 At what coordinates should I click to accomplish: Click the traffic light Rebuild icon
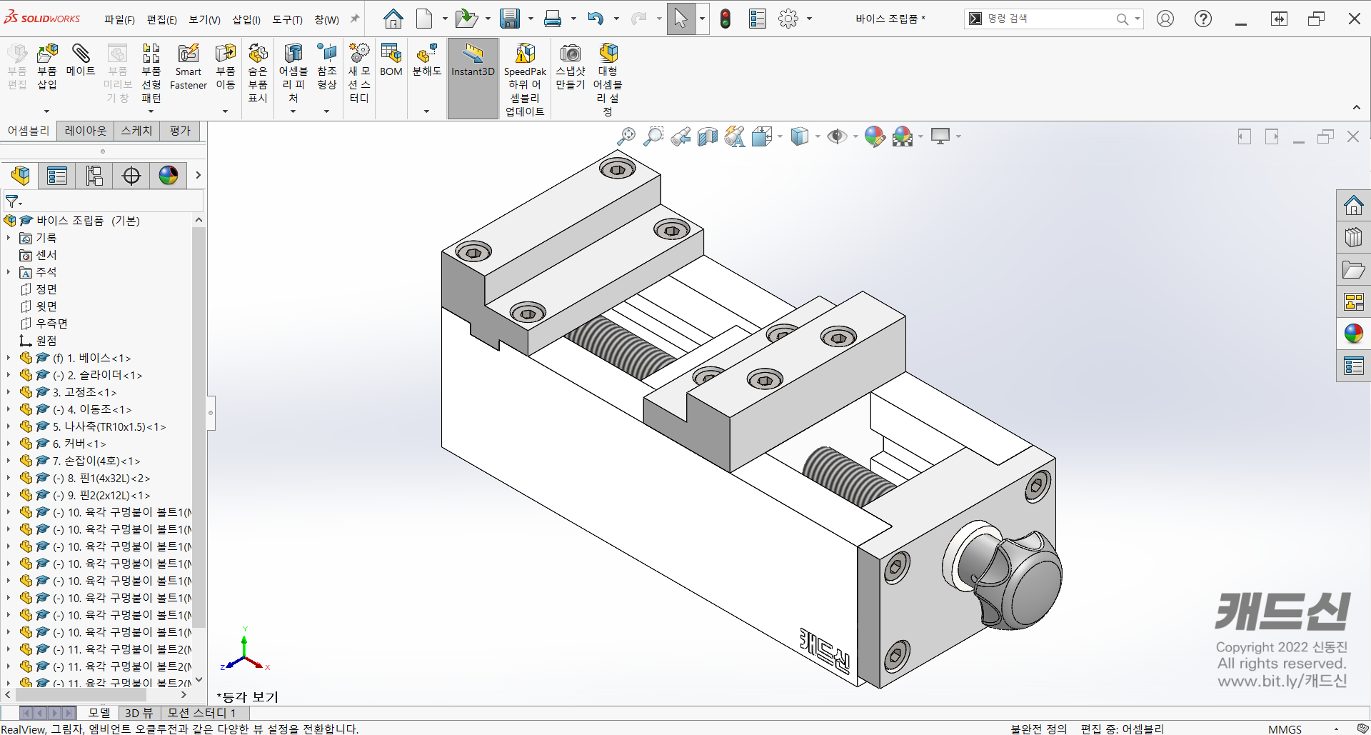(x=725, y=19)
